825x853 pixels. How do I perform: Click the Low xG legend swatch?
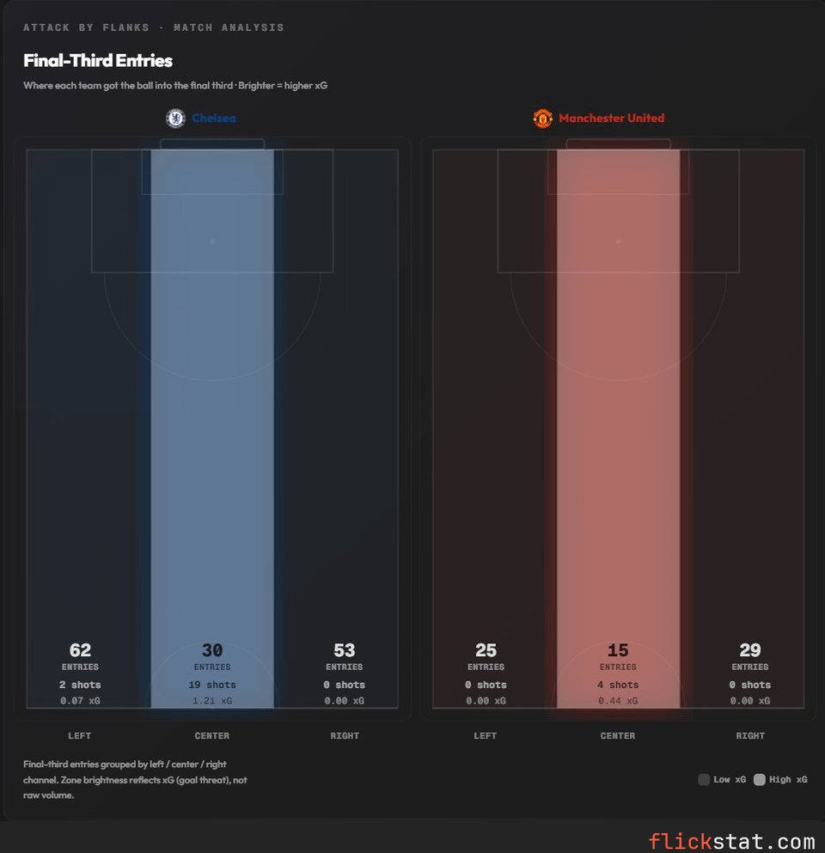click(x=704, y=779)
